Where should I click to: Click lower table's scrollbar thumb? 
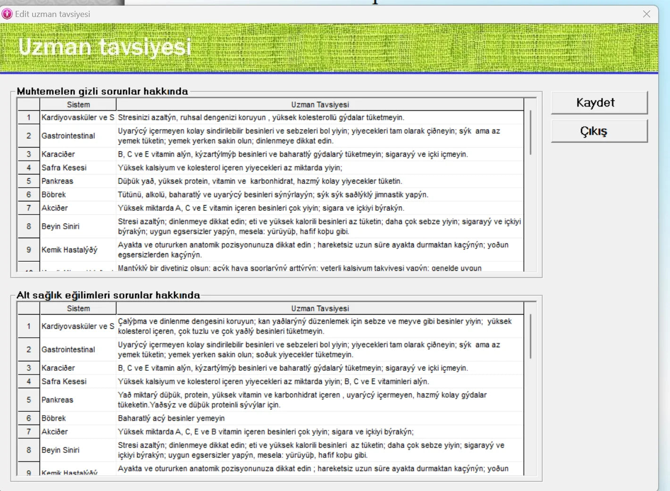[530, 336]
